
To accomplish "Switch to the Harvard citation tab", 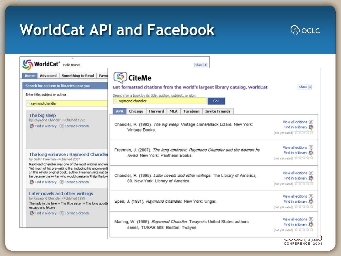I will [157, 111].
